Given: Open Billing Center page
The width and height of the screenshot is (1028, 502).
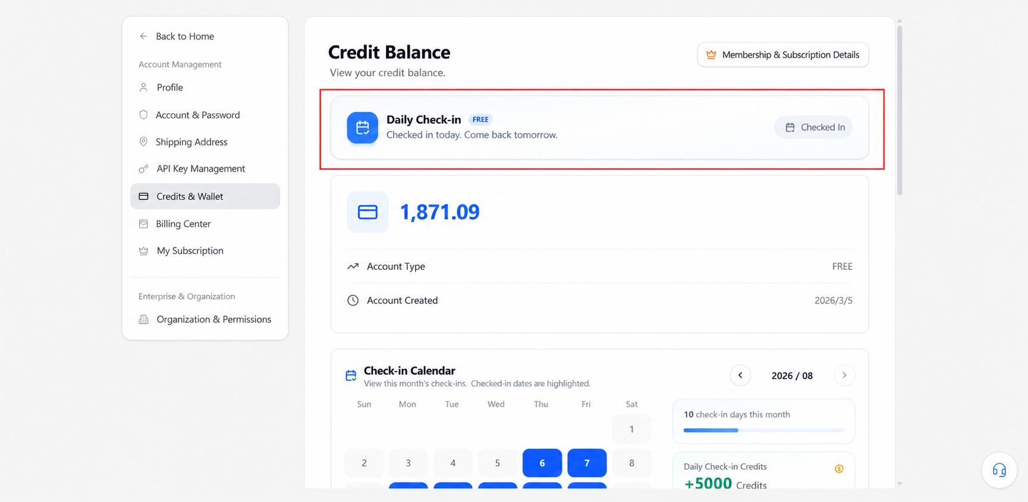Looking at the screenshot, I should [x=205, y=224].
